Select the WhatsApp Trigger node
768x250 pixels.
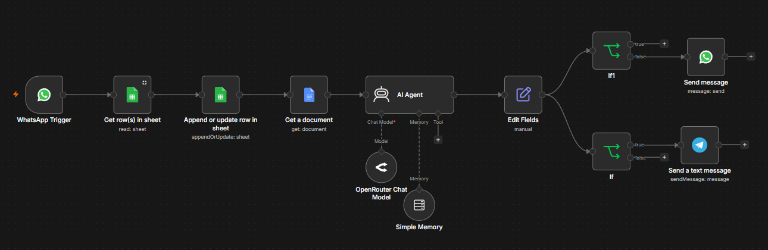pos(44,95)
